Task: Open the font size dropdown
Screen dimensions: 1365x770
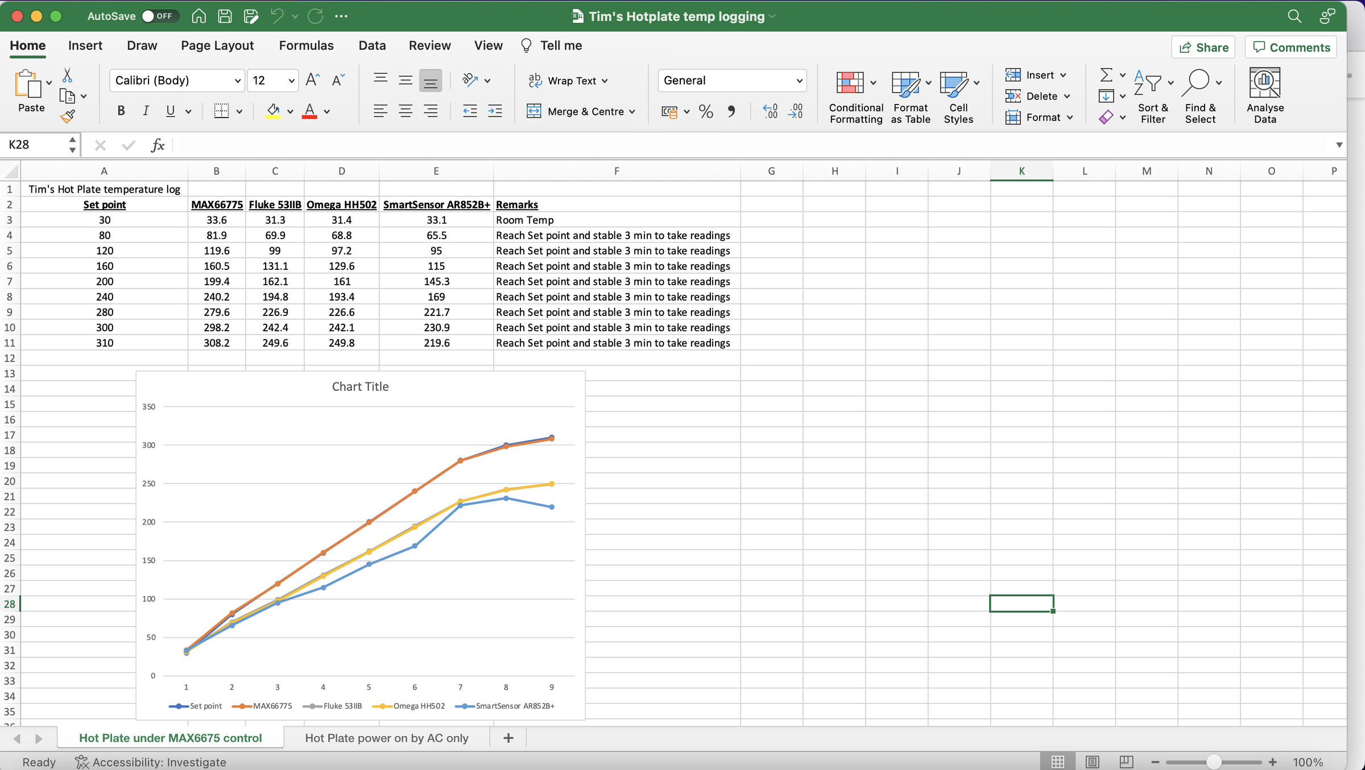Action: (291, 81)
